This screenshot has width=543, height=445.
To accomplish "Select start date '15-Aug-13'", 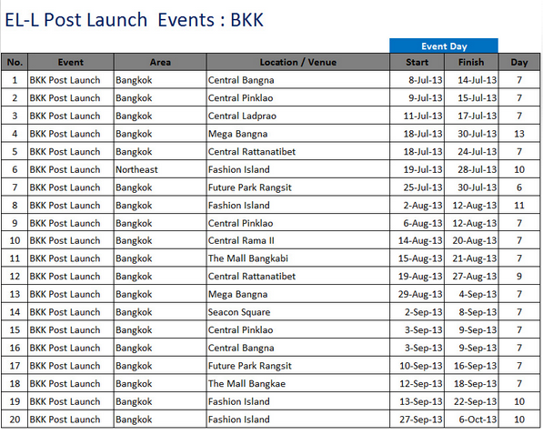I will pos(417,258).
